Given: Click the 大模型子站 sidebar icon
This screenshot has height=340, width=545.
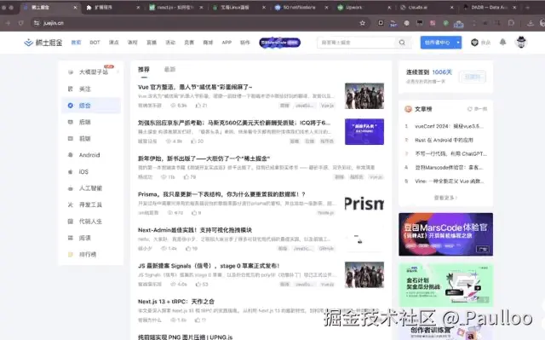Looking at the screenshot, I should (70, 72).
